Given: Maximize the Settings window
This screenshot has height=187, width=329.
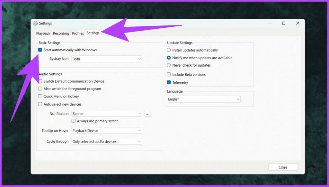Looking at the screenshot, I should (284, 23).
